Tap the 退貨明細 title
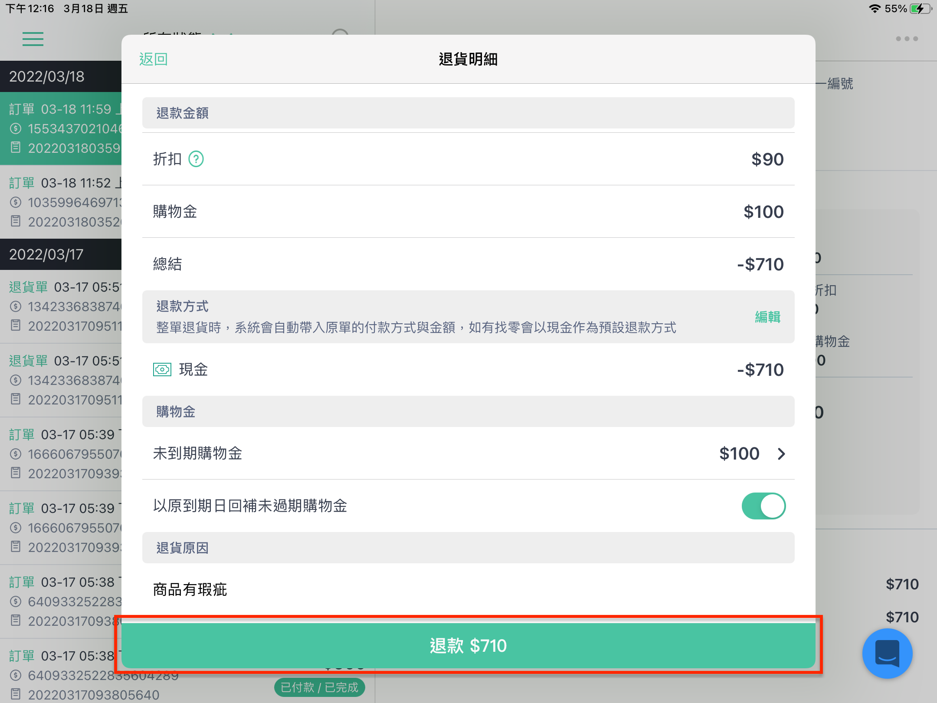937x703 pixels. point(468,59)
